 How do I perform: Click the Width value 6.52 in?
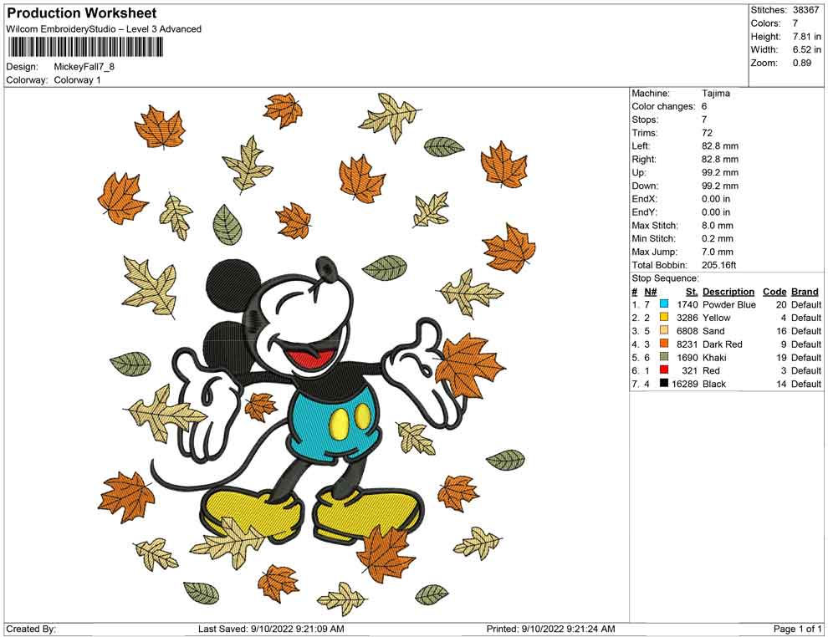point(807,49)
